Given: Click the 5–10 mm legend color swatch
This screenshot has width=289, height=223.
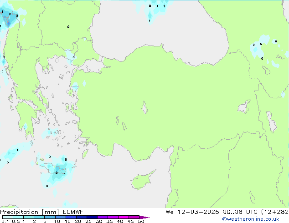Looking at the screenshot, I should [50, 217].
